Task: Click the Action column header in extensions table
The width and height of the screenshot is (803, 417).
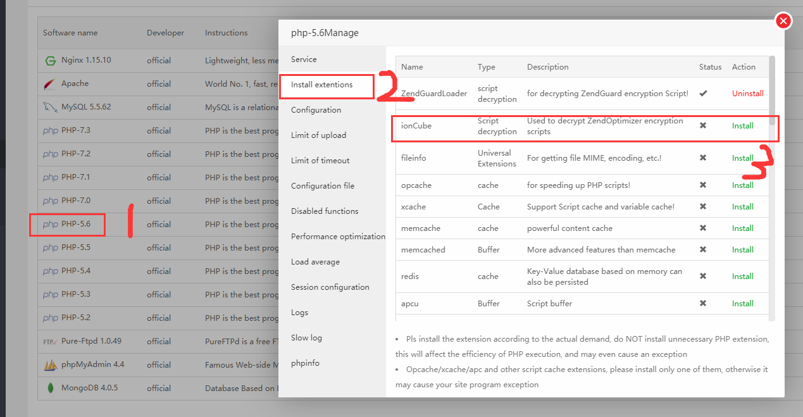Action: click(744, 67)
